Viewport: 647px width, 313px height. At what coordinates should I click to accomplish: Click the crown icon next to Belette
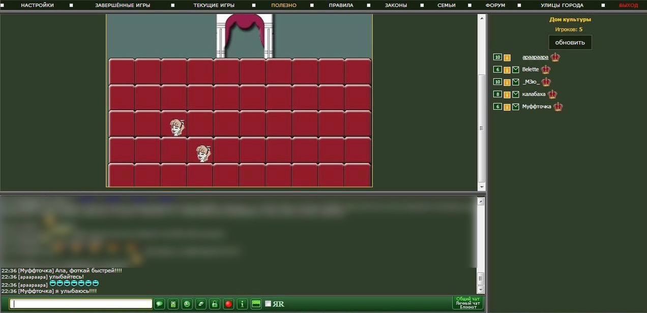click(x=546, y=69)
